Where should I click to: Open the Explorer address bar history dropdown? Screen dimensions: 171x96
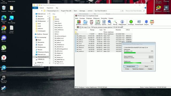point(121,11)
